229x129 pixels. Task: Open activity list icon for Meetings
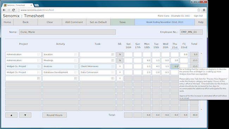76,60
